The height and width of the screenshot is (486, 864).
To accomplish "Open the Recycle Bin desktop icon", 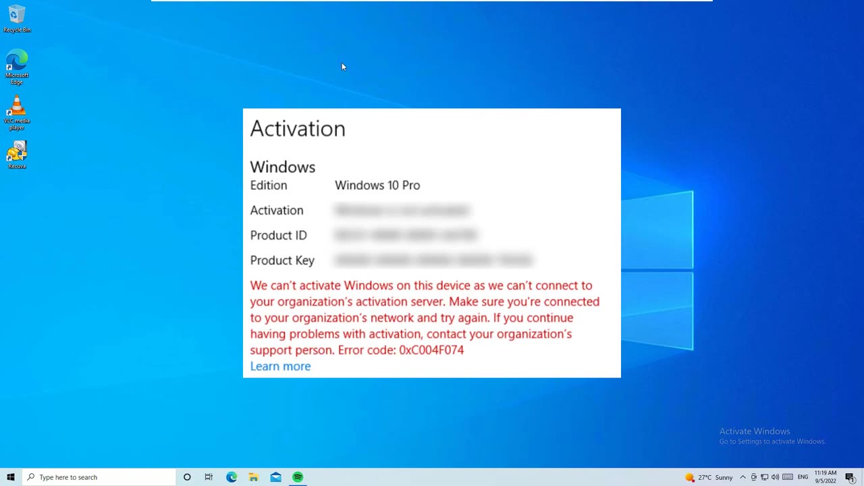I will [17, 19].
